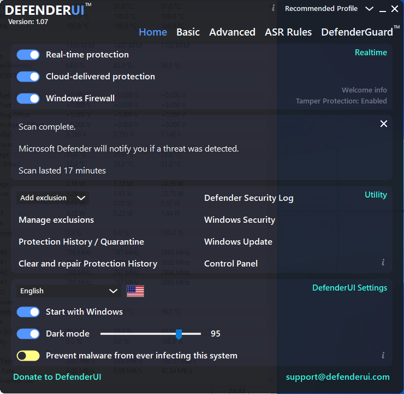Screen dimensions: 404x394
Task: Click info icon next to Prevent malware option
Action: [383, 355]
